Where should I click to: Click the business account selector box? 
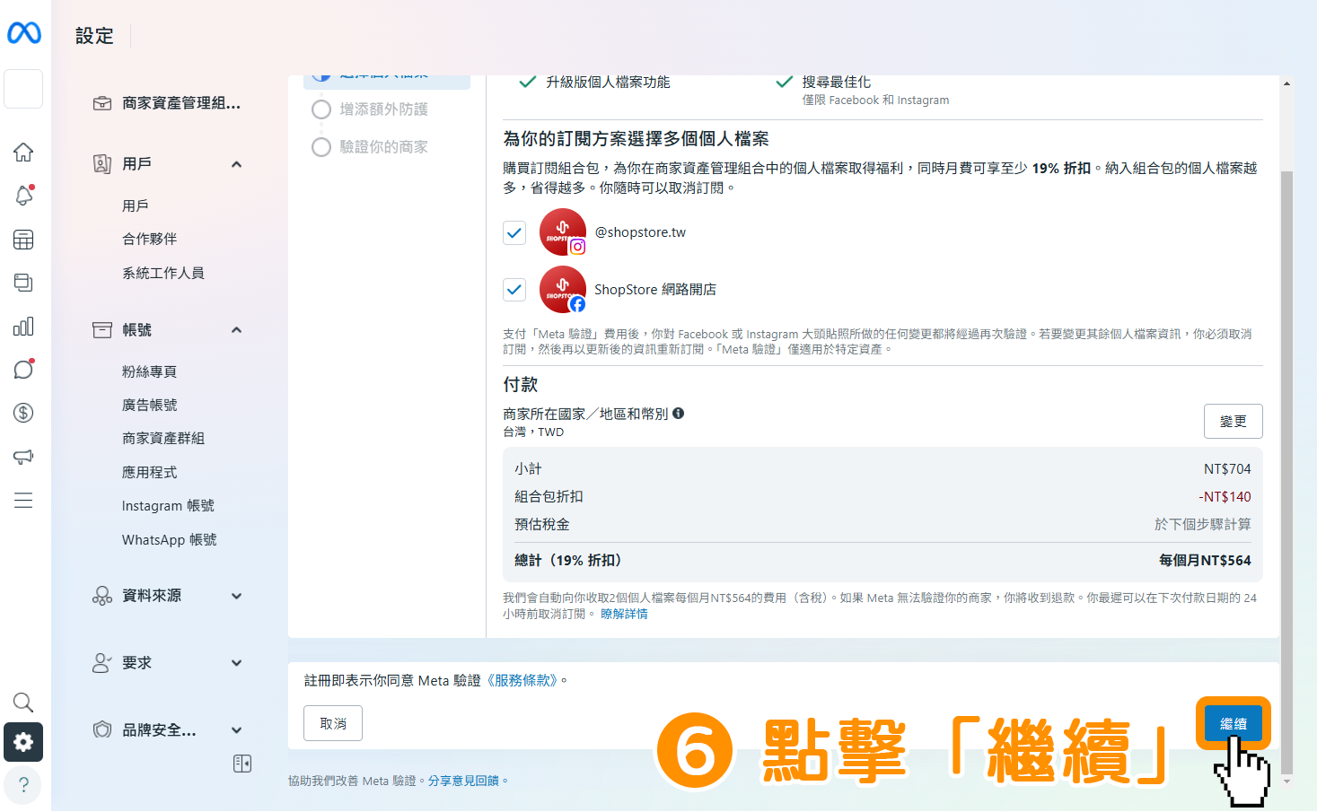point(23,89)
